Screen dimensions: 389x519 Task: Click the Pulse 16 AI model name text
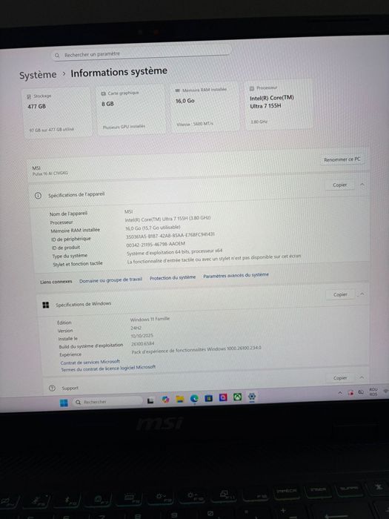tap(50, 173)
